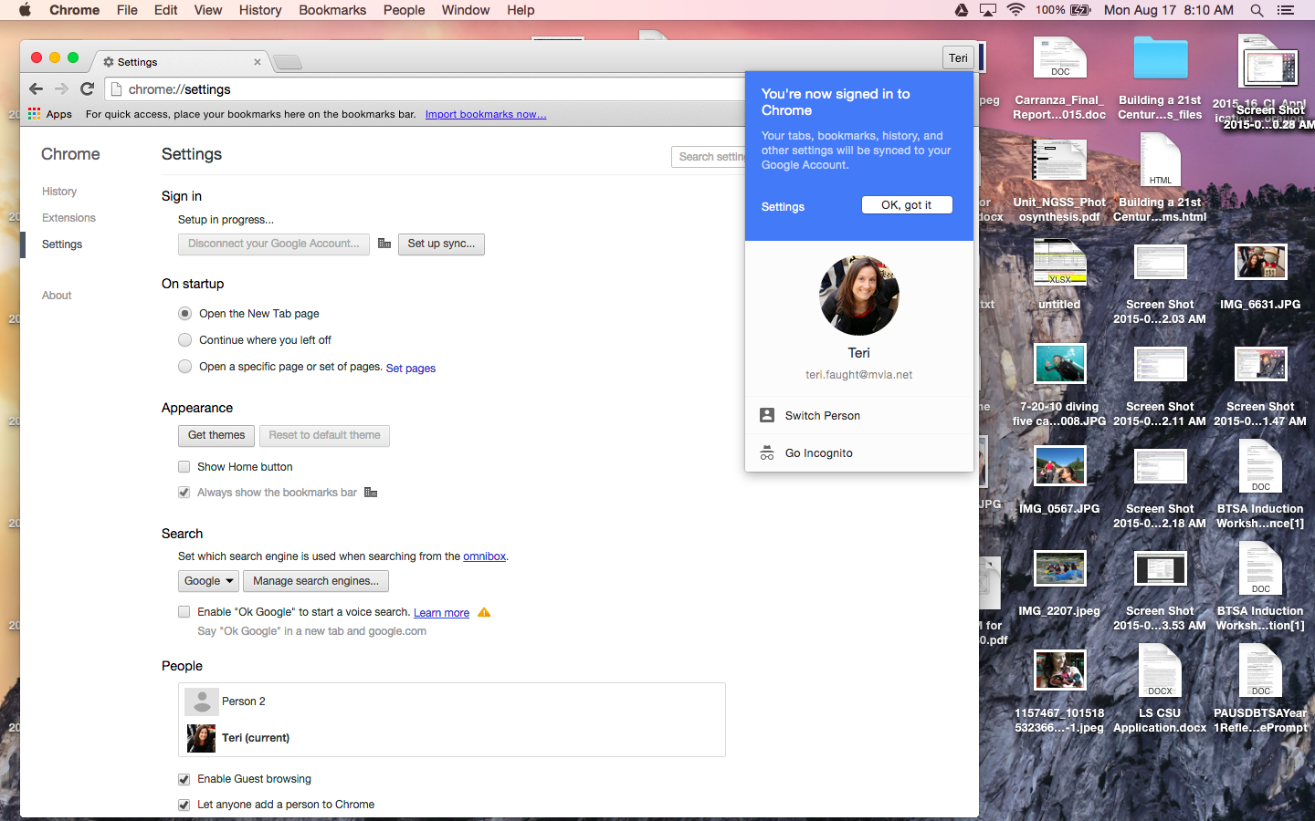The width and height of the screenshot is (1315, 821).
Task: Open Notification Center icon
Action: pos(1286,10)
